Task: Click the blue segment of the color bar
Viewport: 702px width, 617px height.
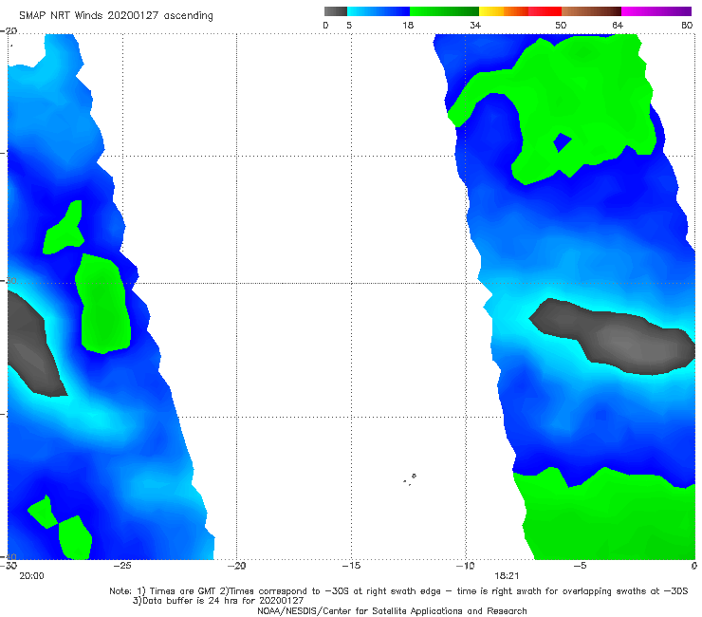Action: tap(379, 11)
